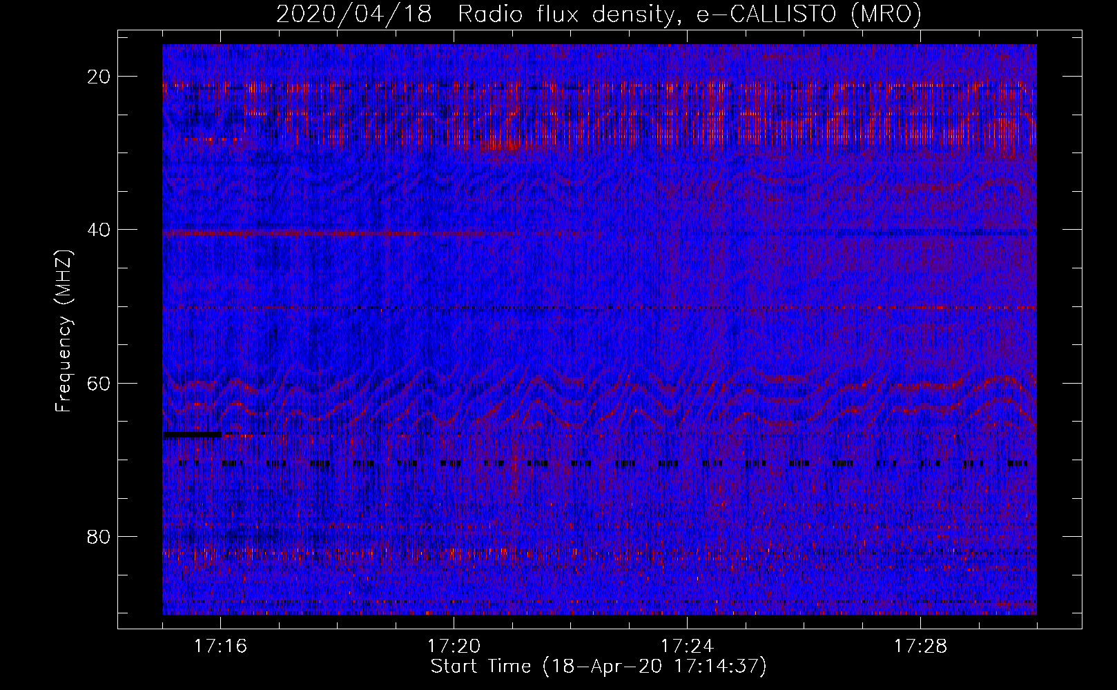This screenshot has width=1117, height=690.
Task: Click the solid black bar near 67 MHz
Action: pyautogui.click(x=193, y=435)
